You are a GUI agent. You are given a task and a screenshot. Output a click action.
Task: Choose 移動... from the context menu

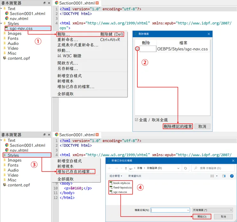(x=89, y=50)
